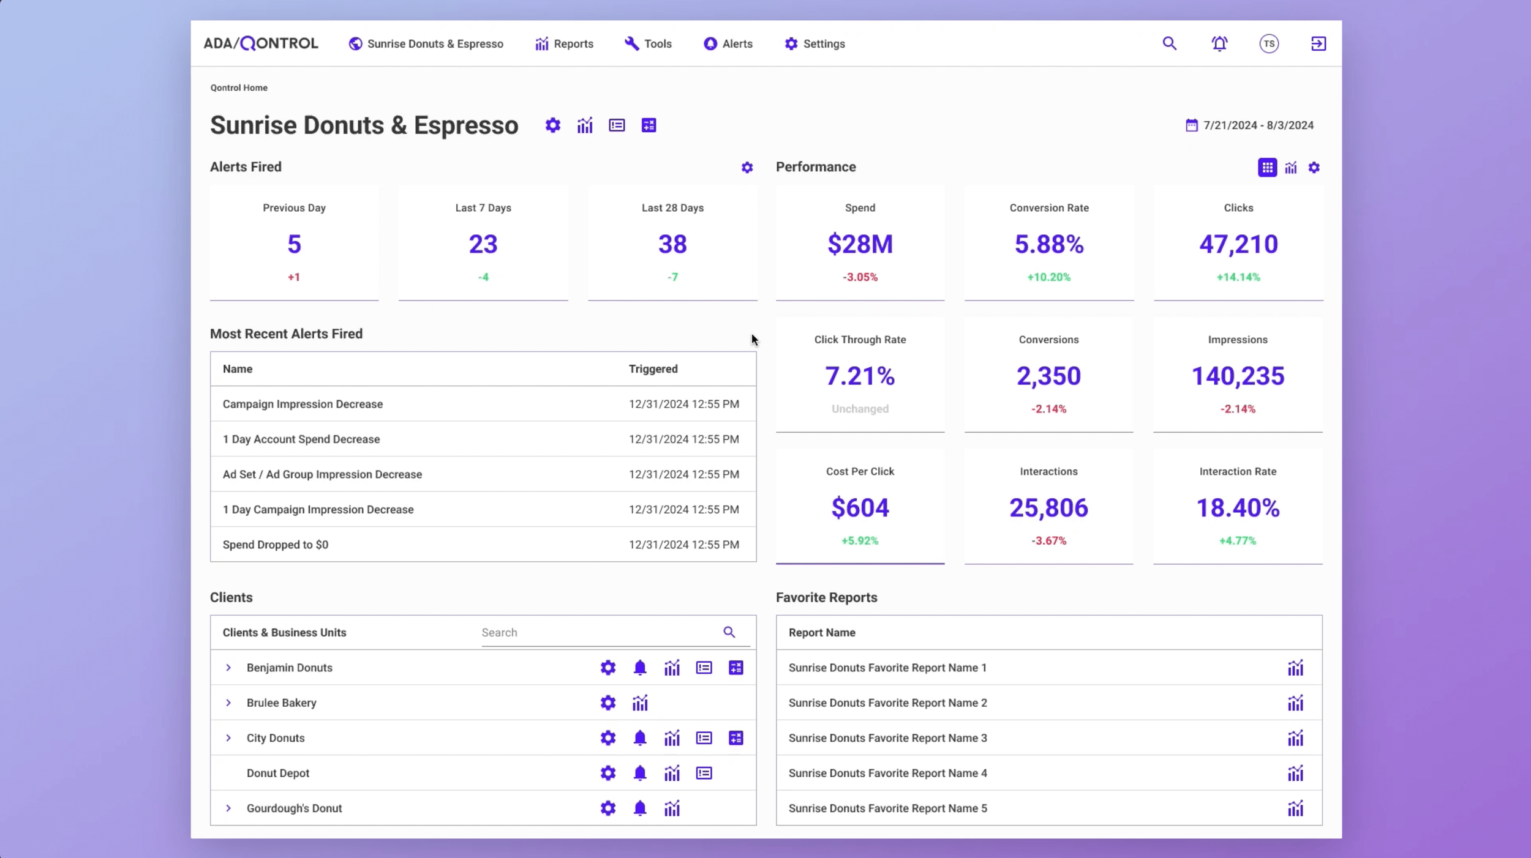Switch Performance to grid view
Image resolution: width=1531 pixels, height=858 pixels.
[1266, 168]
